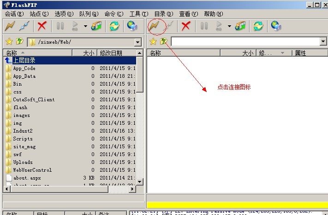Open the 目录(D) menu

164,14
